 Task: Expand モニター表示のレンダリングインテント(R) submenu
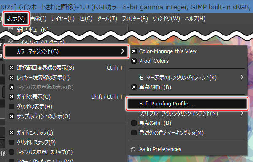point(188,78)
